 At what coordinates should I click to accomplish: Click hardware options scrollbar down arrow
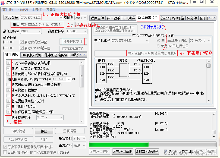[82, 121]
